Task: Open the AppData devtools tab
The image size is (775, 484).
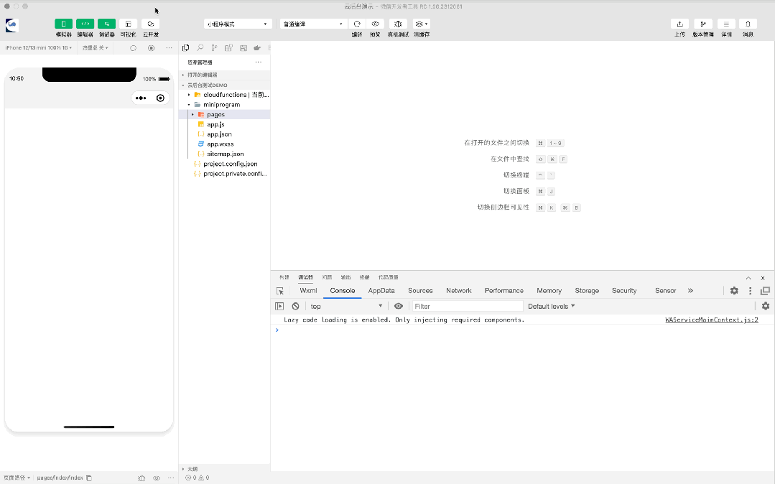Action: pos(381,291)
